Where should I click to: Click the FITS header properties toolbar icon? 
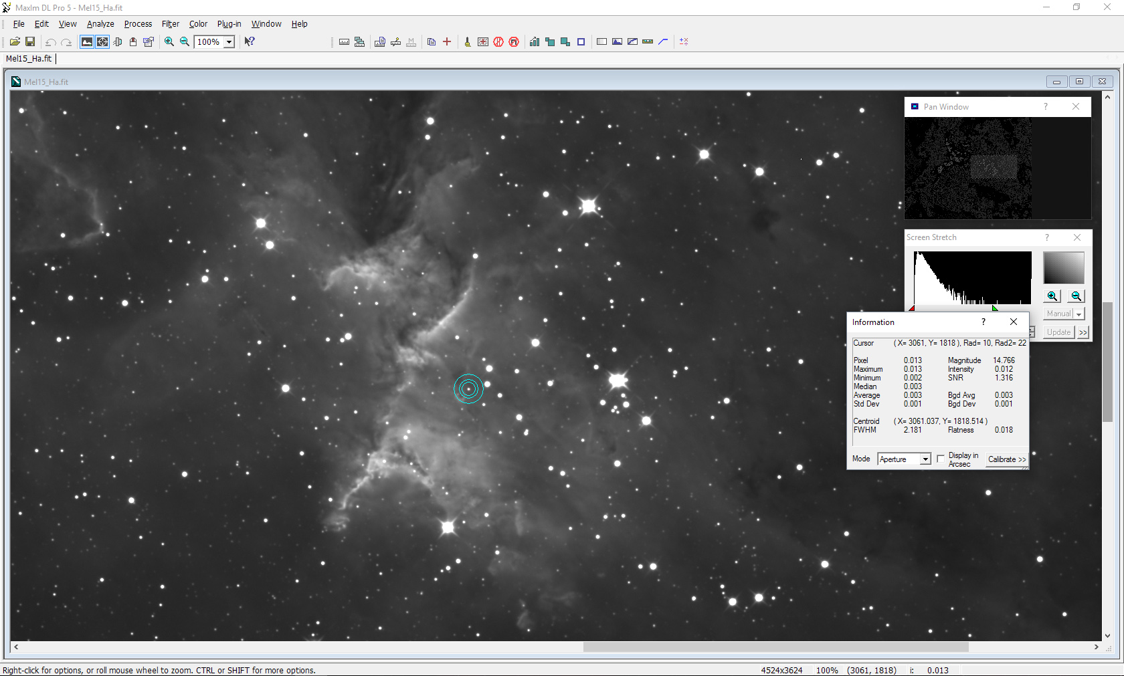149,41
